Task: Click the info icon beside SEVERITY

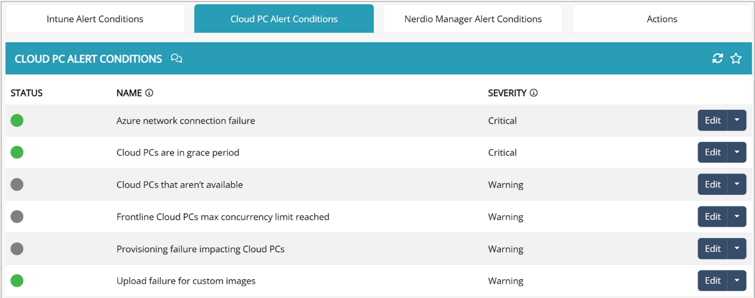Action: pos(533,93)
